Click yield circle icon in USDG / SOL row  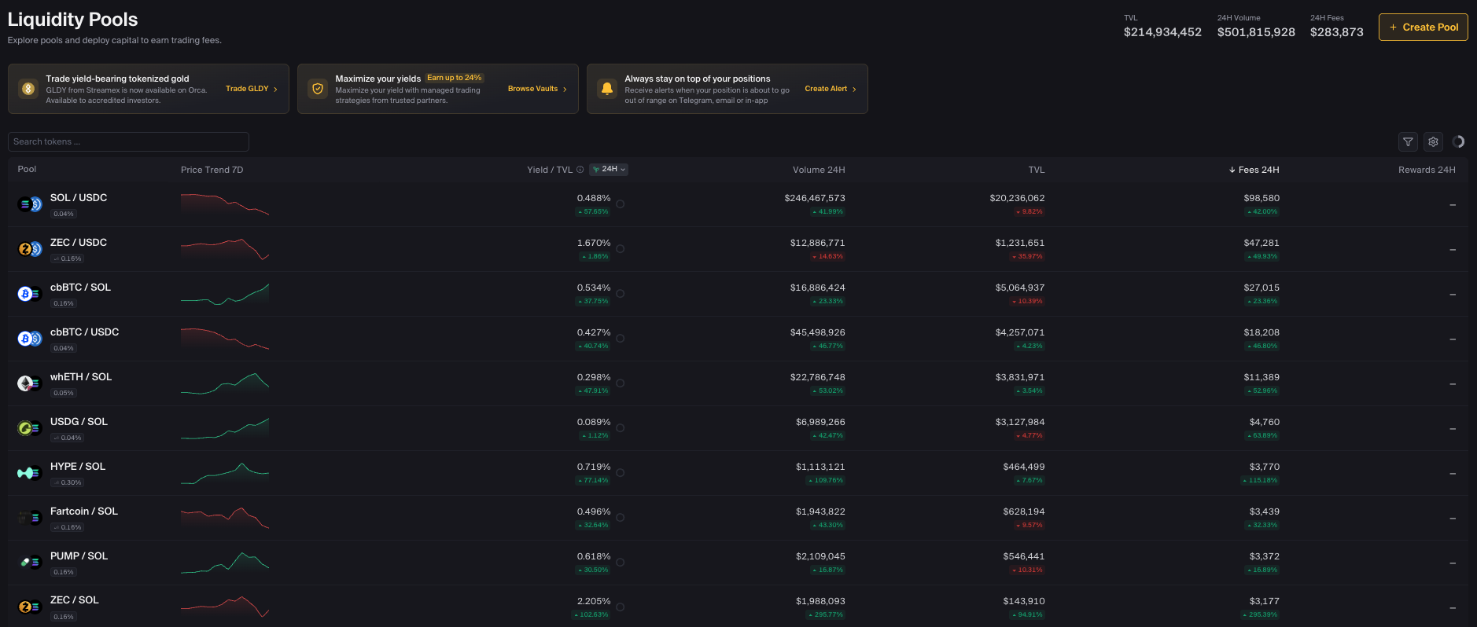click(621, 428)
